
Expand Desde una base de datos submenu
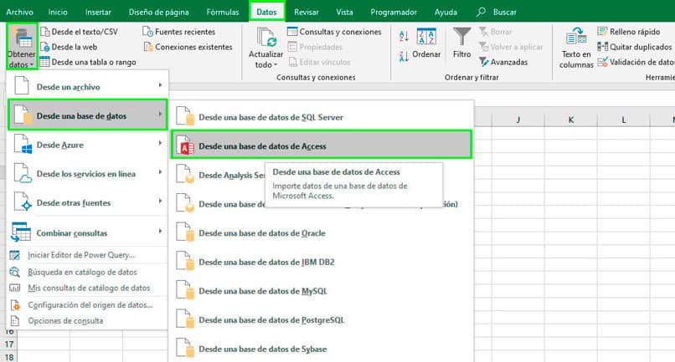pyautogui.click(x=88, y=115)
